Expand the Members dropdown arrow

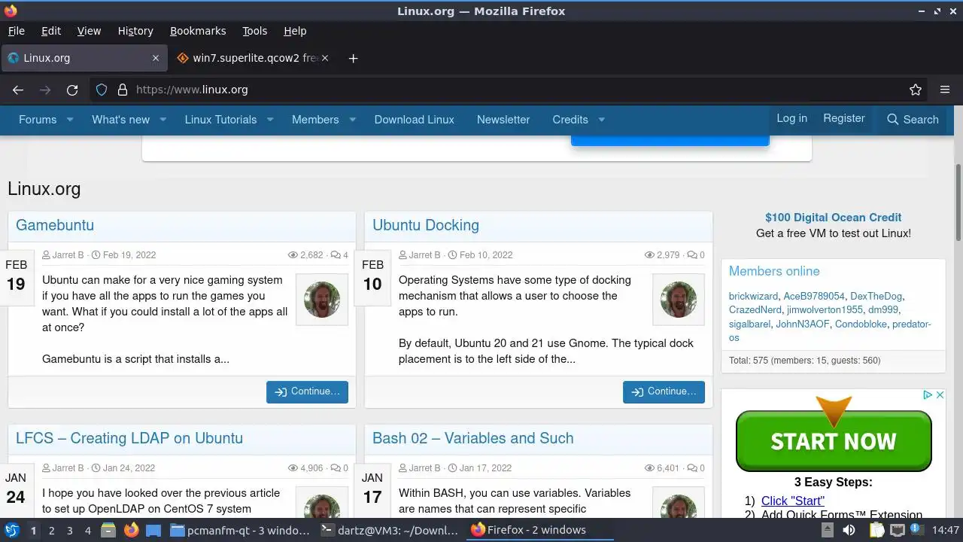click(352, 119)
